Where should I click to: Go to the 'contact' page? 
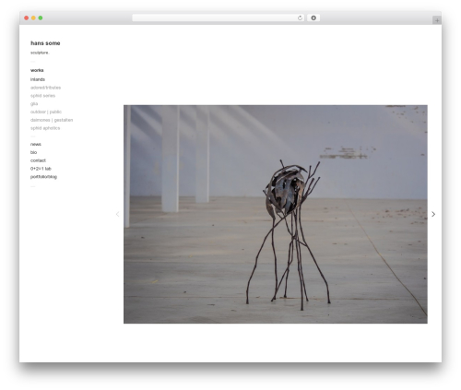point(38,160)
